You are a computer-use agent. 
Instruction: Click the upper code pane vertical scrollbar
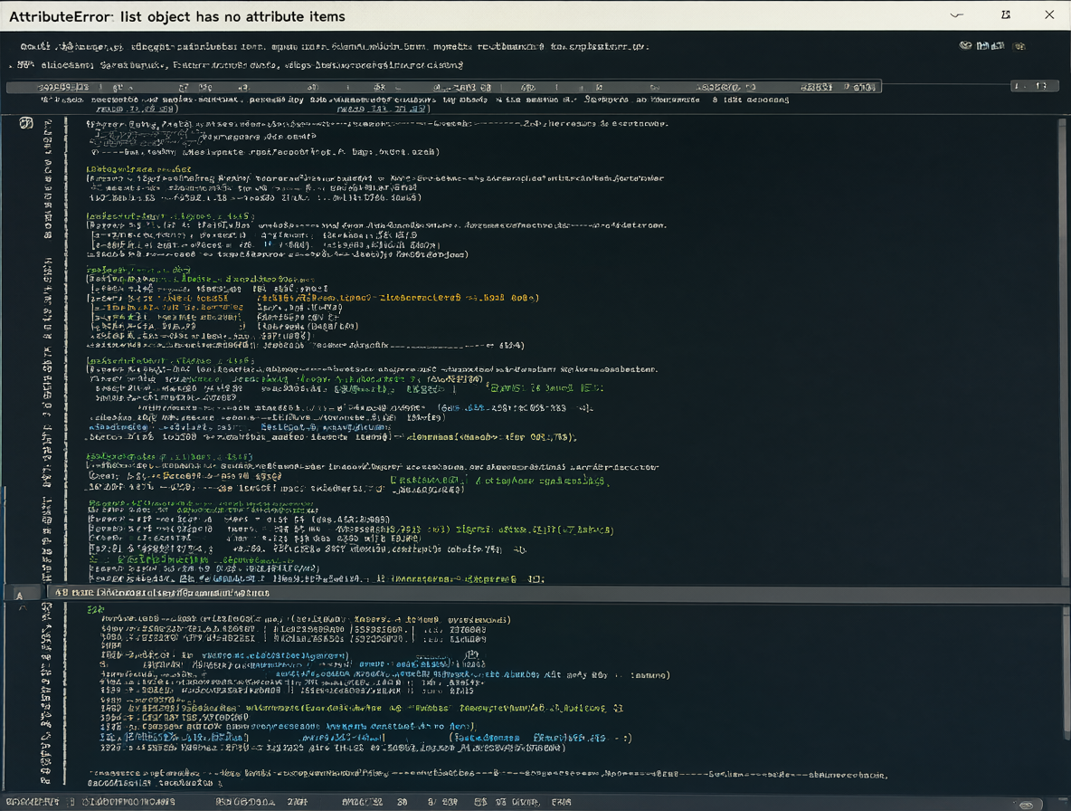(x=1062, y=352)
